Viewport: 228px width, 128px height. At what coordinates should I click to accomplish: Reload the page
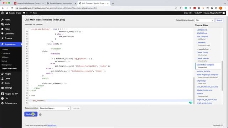click(12, 8)
